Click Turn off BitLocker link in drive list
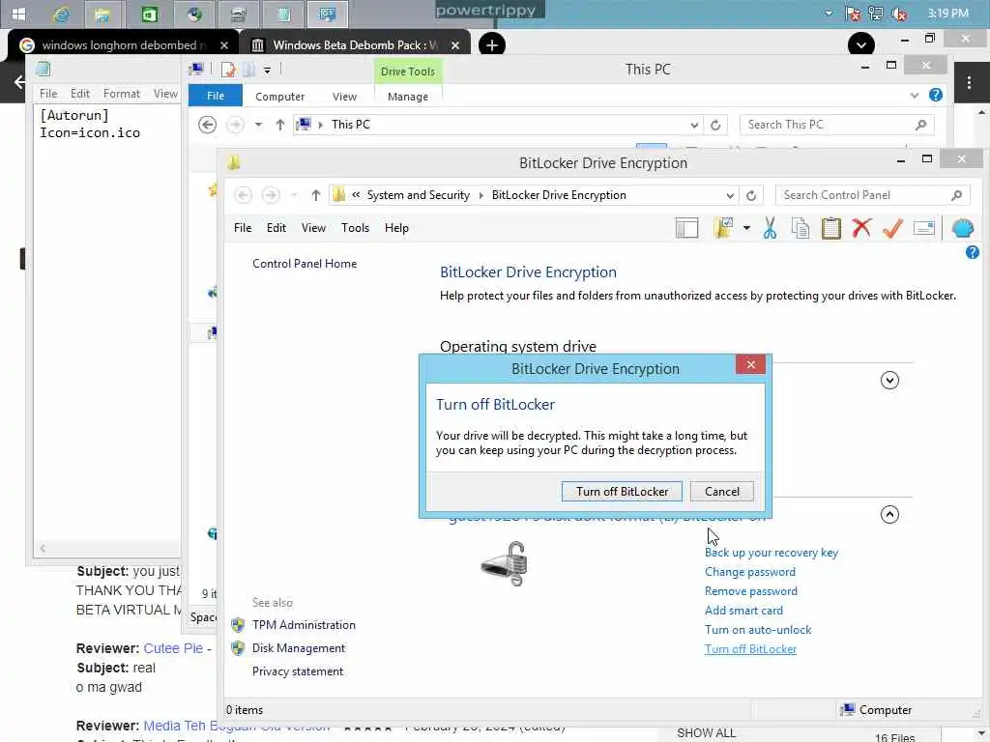990x742 pixels. [x=750, y=649]
